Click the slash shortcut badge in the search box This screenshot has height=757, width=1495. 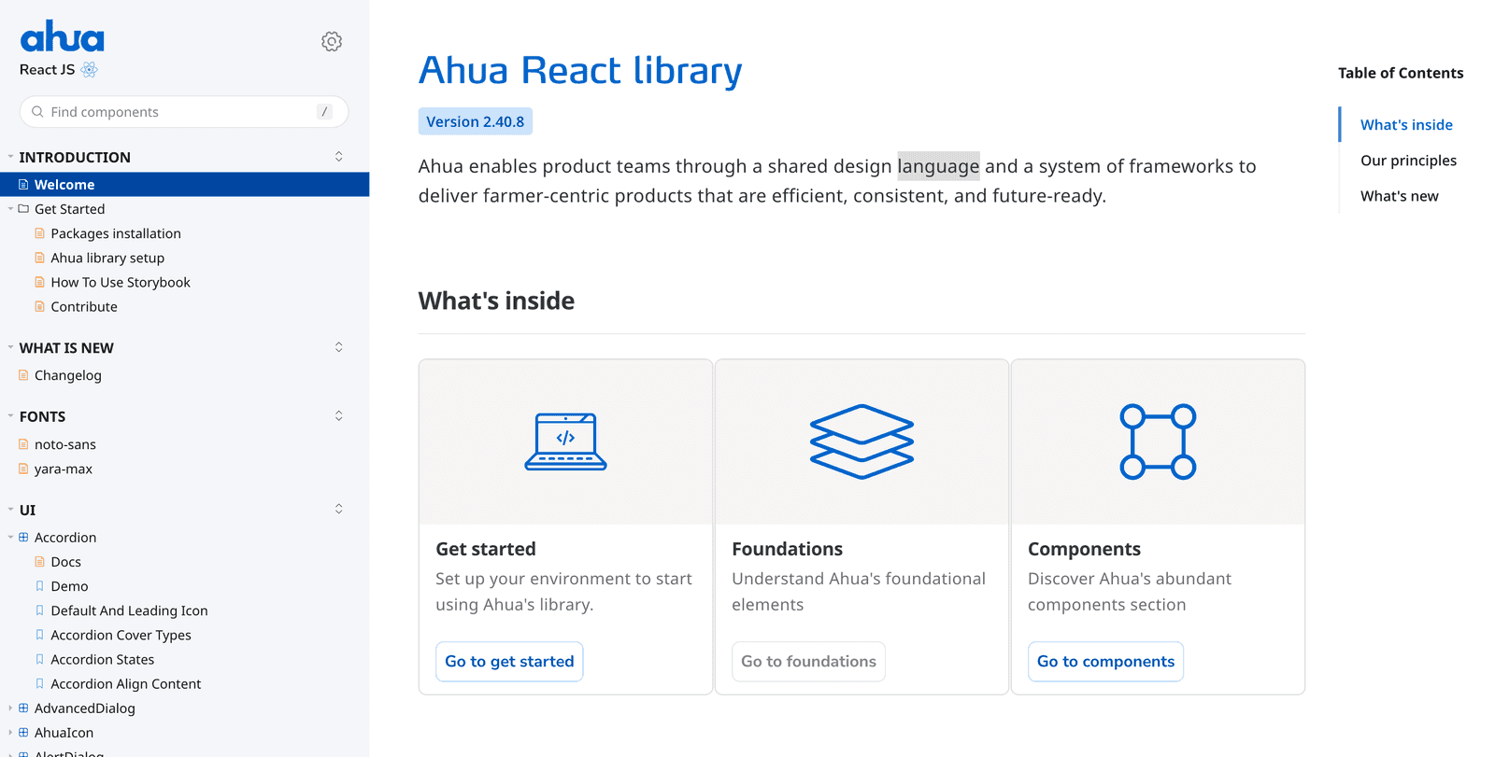tap(324, 112)
